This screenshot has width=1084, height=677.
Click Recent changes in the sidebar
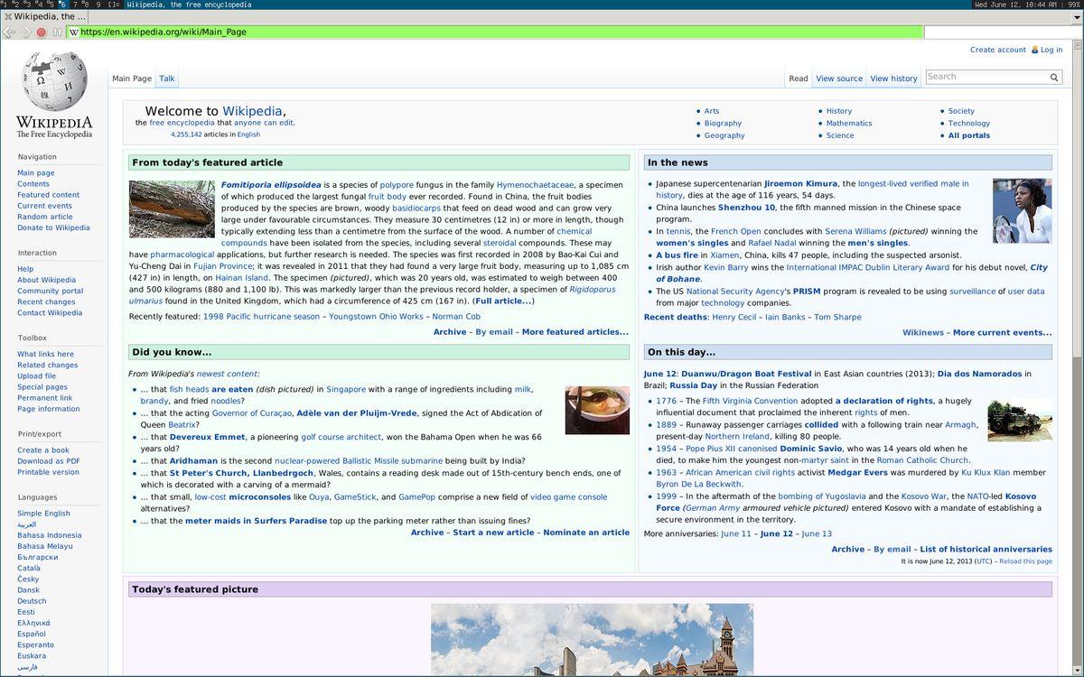click(x=46, y=302)
